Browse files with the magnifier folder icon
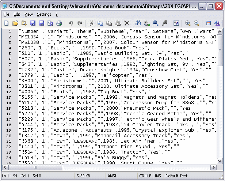The width and height of the screenshot is (225, 181). [24, 23]
